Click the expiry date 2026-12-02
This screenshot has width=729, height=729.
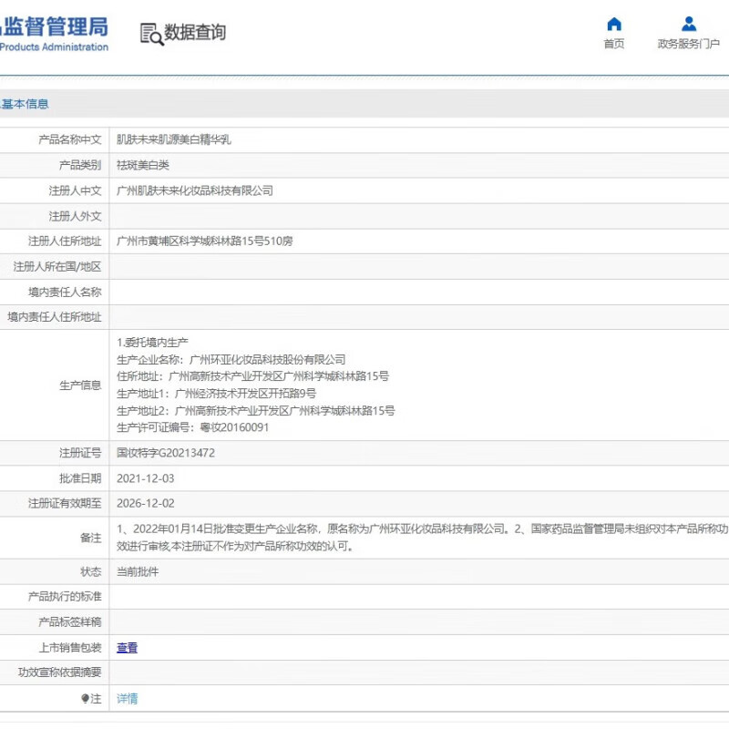[146, 504]
